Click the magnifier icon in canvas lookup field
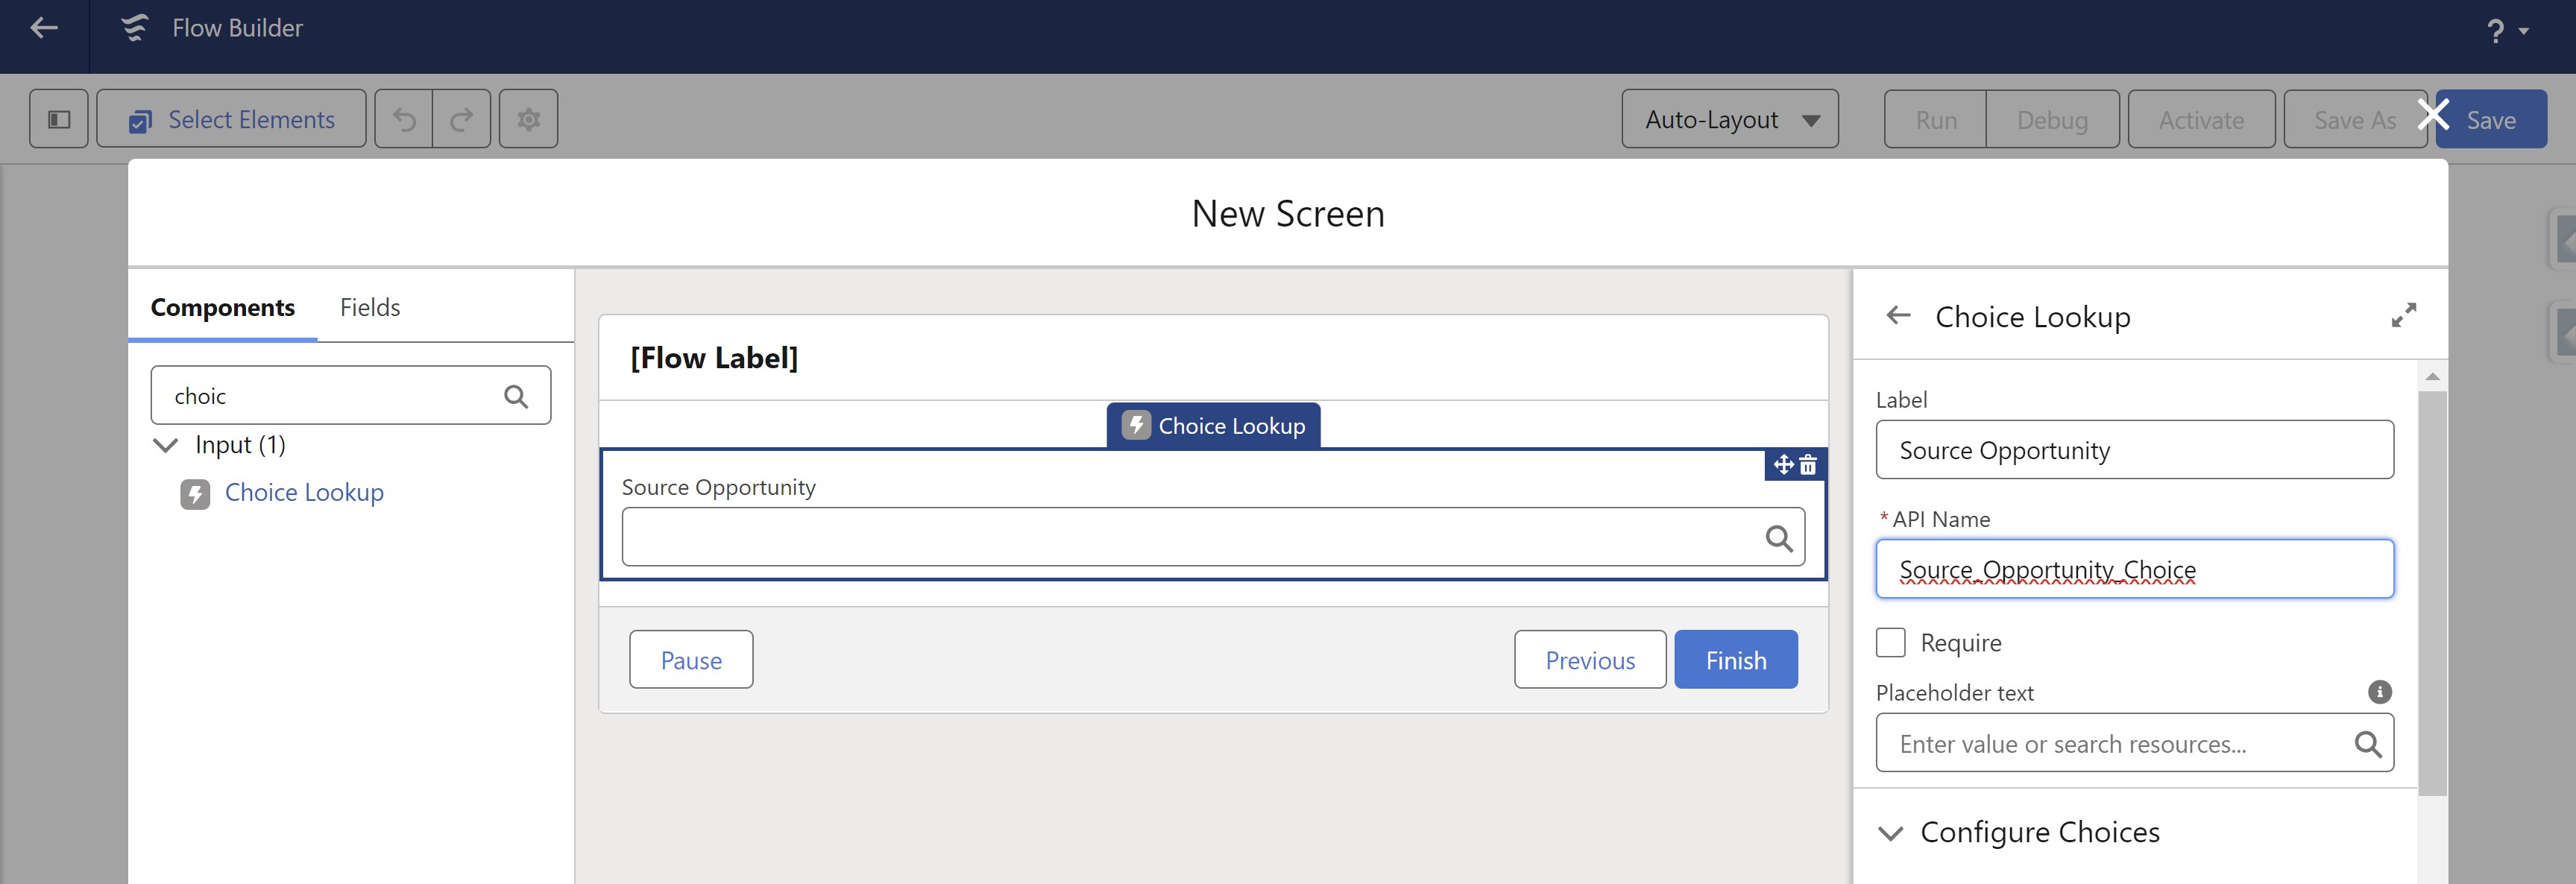The width and height of the screenshot is (2576, 884). point(1779,538)
